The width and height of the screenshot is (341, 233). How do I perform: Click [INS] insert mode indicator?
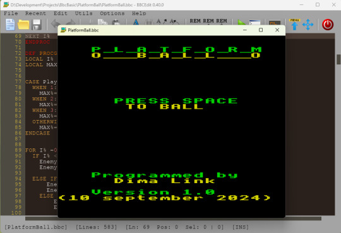[x=241, y=227]
